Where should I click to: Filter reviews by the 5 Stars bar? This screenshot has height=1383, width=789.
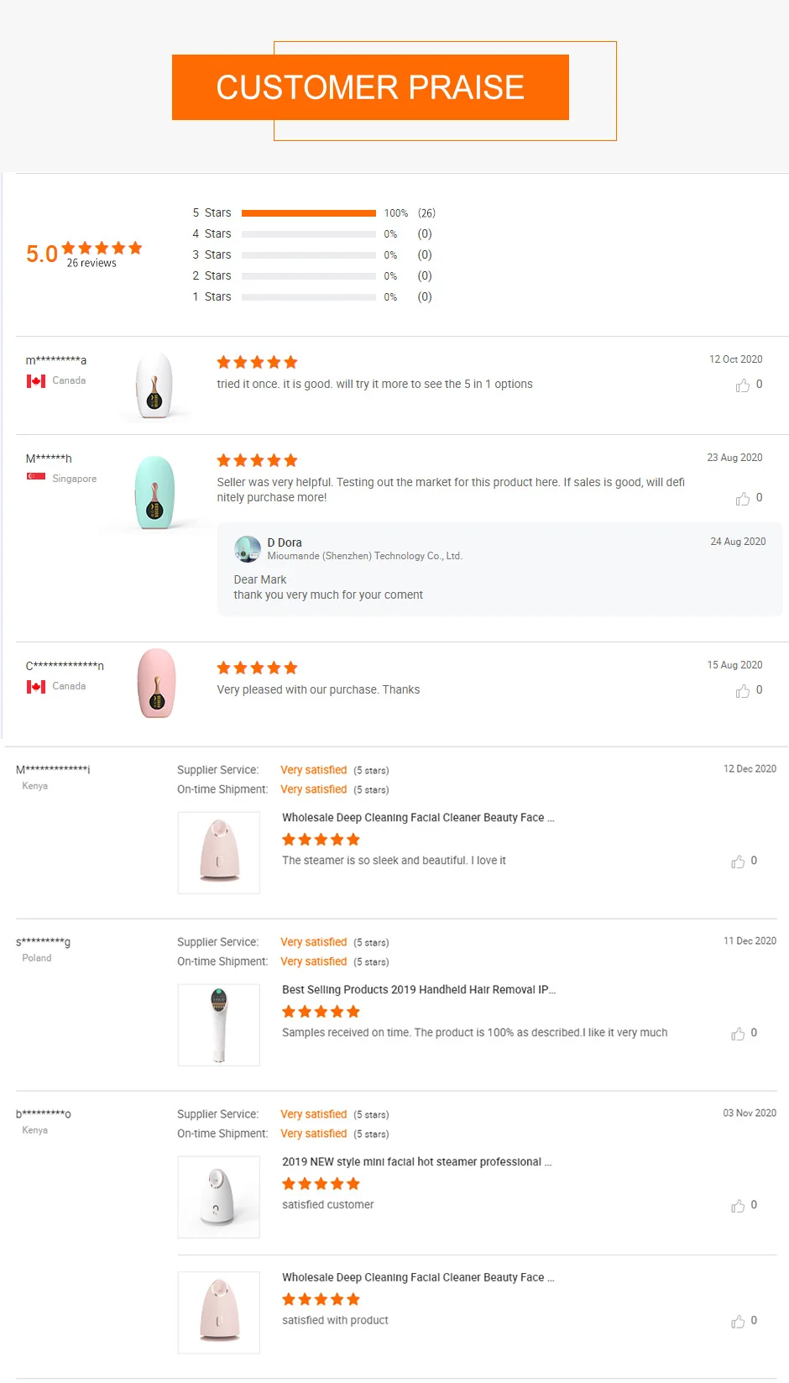click(x=308, y=213)
